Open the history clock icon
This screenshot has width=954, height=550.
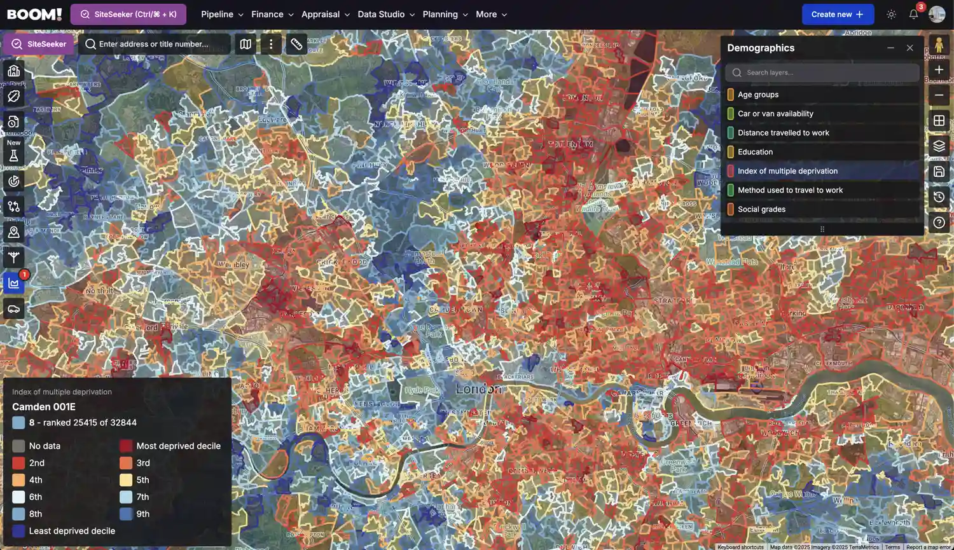click(939, 197)
